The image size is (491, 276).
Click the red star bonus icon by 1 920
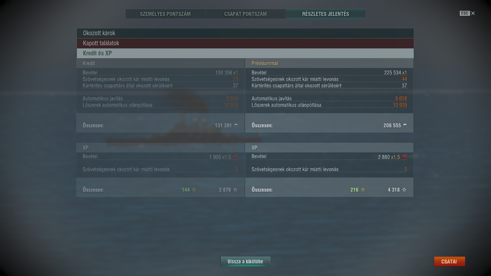[235, 157]
